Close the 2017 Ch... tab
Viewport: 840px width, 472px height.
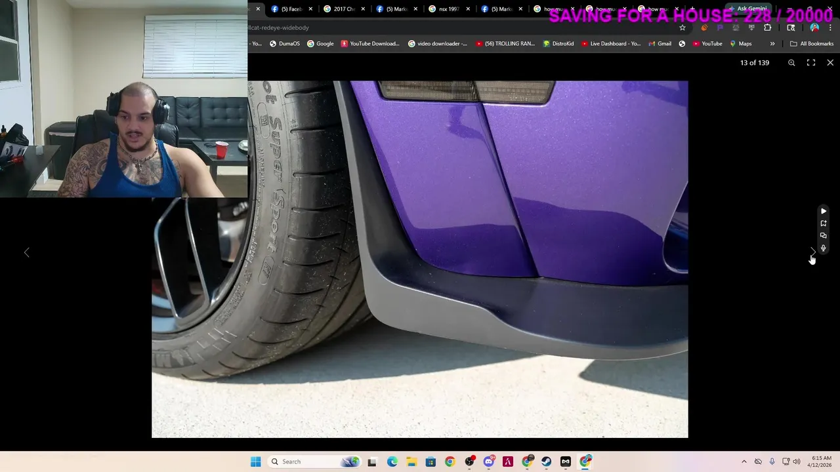point(363,9)
